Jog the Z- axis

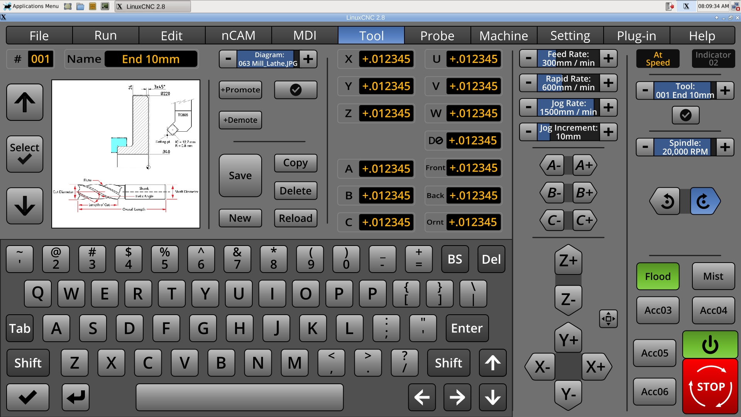pyautogui.click(x=568, y=299)
